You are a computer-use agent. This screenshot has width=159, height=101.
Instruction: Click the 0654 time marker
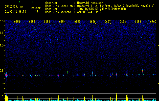pyautogui.click(x=62, y=22)
